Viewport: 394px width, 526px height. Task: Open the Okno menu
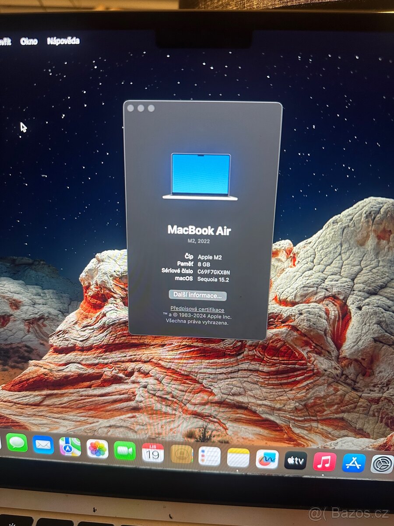(28, 41)
